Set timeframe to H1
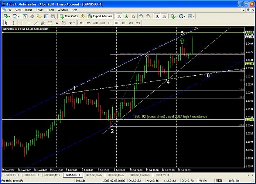Screen dimensions: 256x184 point(110,23)
